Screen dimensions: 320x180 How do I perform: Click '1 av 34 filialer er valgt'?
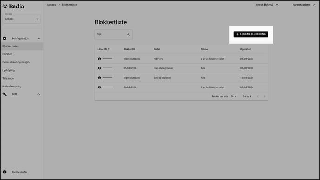tap(213, 87)
